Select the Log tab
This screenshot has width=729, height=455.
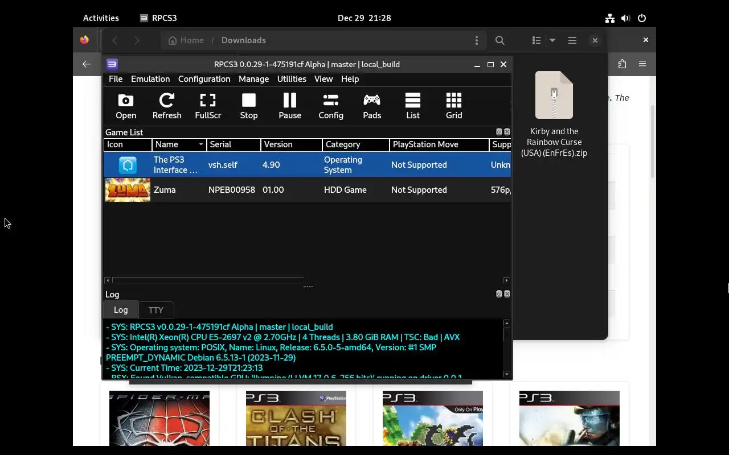[x=121, y=309]
